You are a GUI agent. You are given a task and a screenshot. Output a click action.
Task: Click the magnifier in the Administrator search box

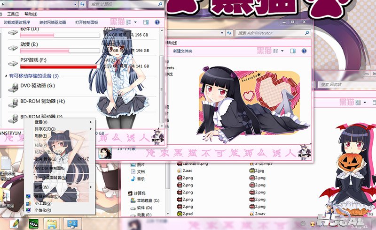click(307, 33)
